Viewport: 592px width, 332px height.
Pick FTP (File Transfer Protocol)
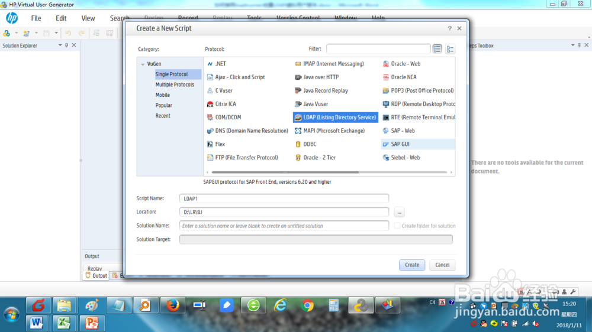click(x=242, y=158)
